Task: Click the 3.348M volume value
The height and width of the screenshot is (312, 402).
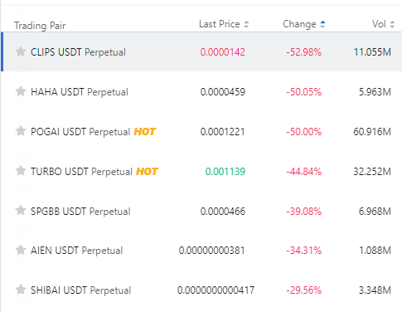Action: tap(375, 290)
